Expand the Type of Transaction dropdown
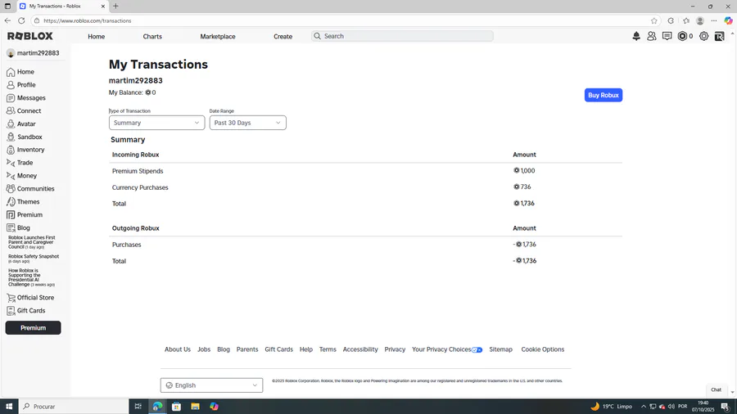737x414 pixels. point(156,123)
